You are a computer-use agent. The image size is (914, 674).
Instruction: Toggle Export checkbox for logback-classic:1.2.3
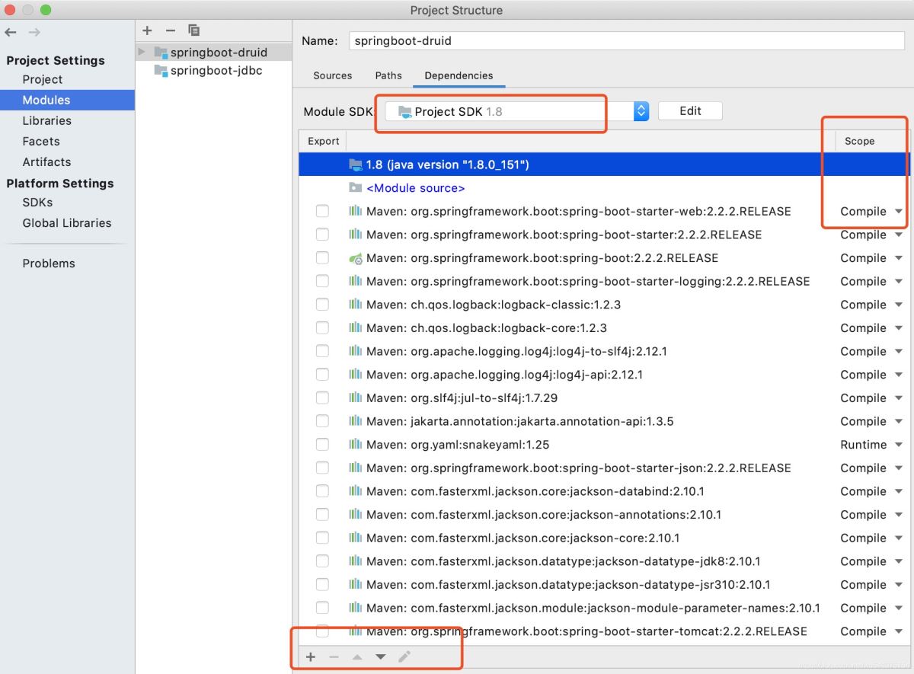[322, 305]
